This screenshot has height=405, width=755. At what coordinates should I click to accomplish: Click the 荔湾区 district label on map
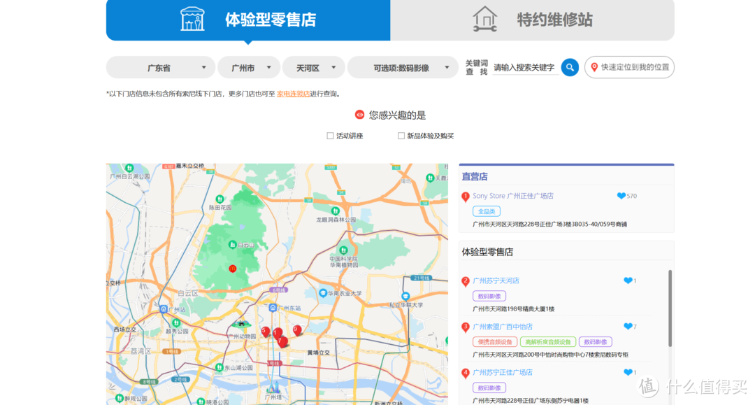pos(141,351)
